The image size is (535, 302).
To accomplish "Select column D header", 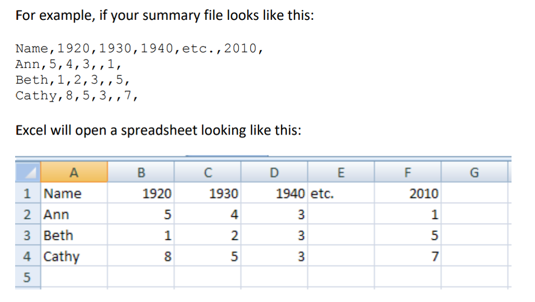I will (x=274, y=172).
